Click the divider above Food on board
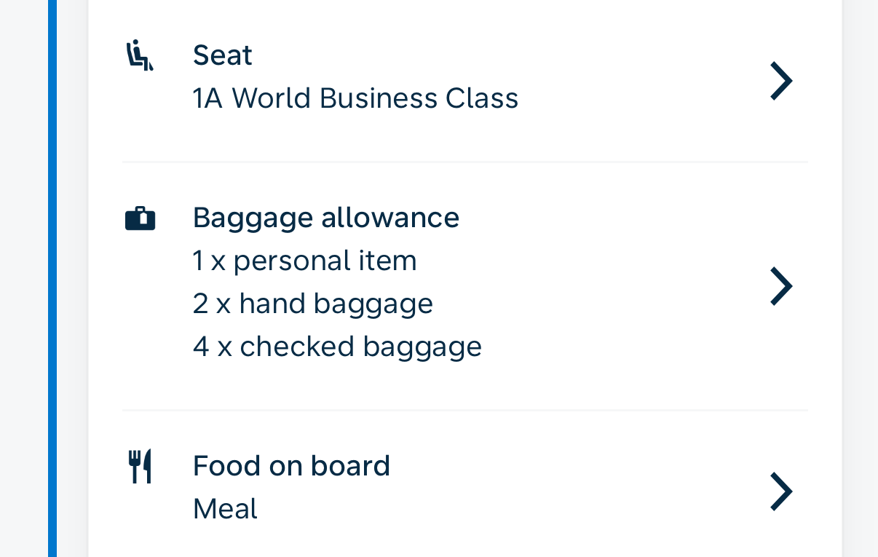The image size is (878, 557). 464,410
